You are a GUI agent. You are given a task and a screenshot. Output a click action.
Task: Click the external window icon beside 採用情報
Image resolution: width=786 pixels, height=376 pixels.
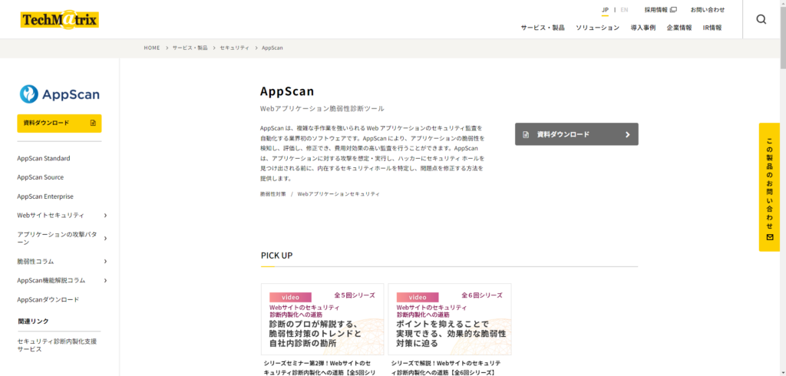point(673,10)
